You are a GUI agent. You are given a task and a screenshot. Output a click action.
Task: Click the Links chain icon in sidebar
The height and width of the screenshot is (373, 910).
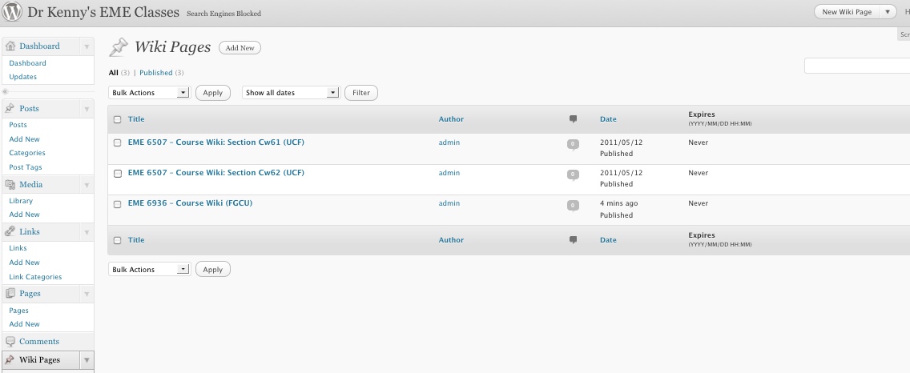click(x=10, y=231)
